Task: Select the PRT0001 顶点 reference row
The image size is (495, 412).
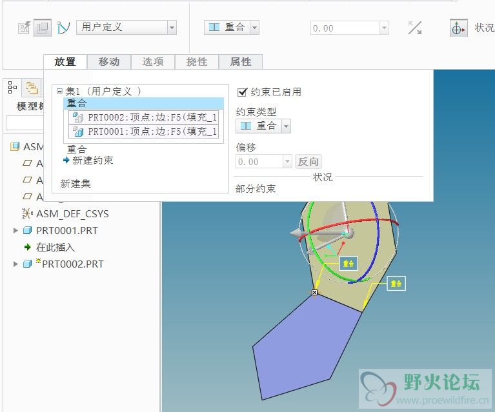Action: (x=144, y=132)
